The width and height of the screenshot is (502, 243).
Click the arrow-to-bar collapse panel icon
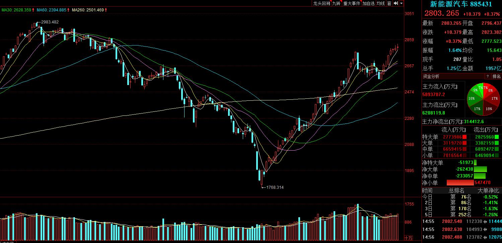[396, 3]
